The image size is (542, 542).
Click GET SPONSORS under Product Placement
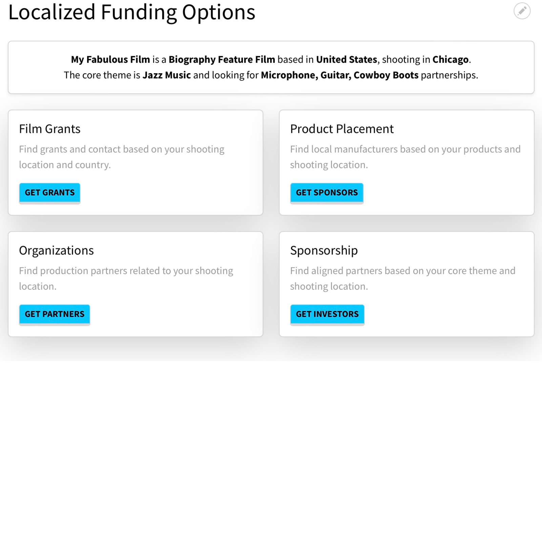(x=326, y=192)
